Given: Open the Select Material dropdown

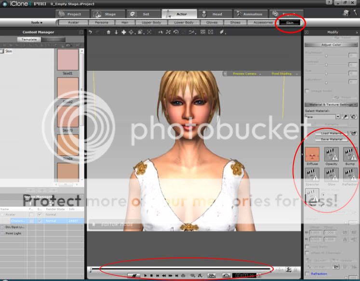Looking at the screenshot, I should (338, 117).
